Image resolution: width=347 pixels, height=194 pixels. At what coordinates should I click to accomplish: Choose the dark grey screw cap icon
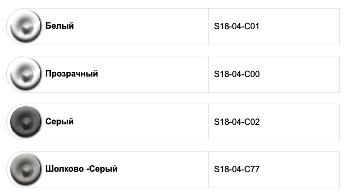click(25, 122)
